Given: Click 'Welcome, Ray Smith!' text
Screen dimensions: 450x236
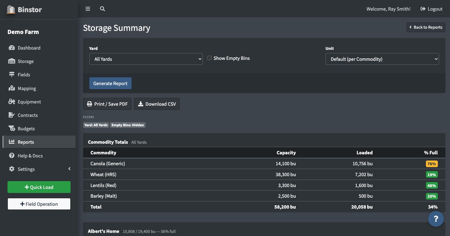Looking at the screenshot, I should coord(388,9).
